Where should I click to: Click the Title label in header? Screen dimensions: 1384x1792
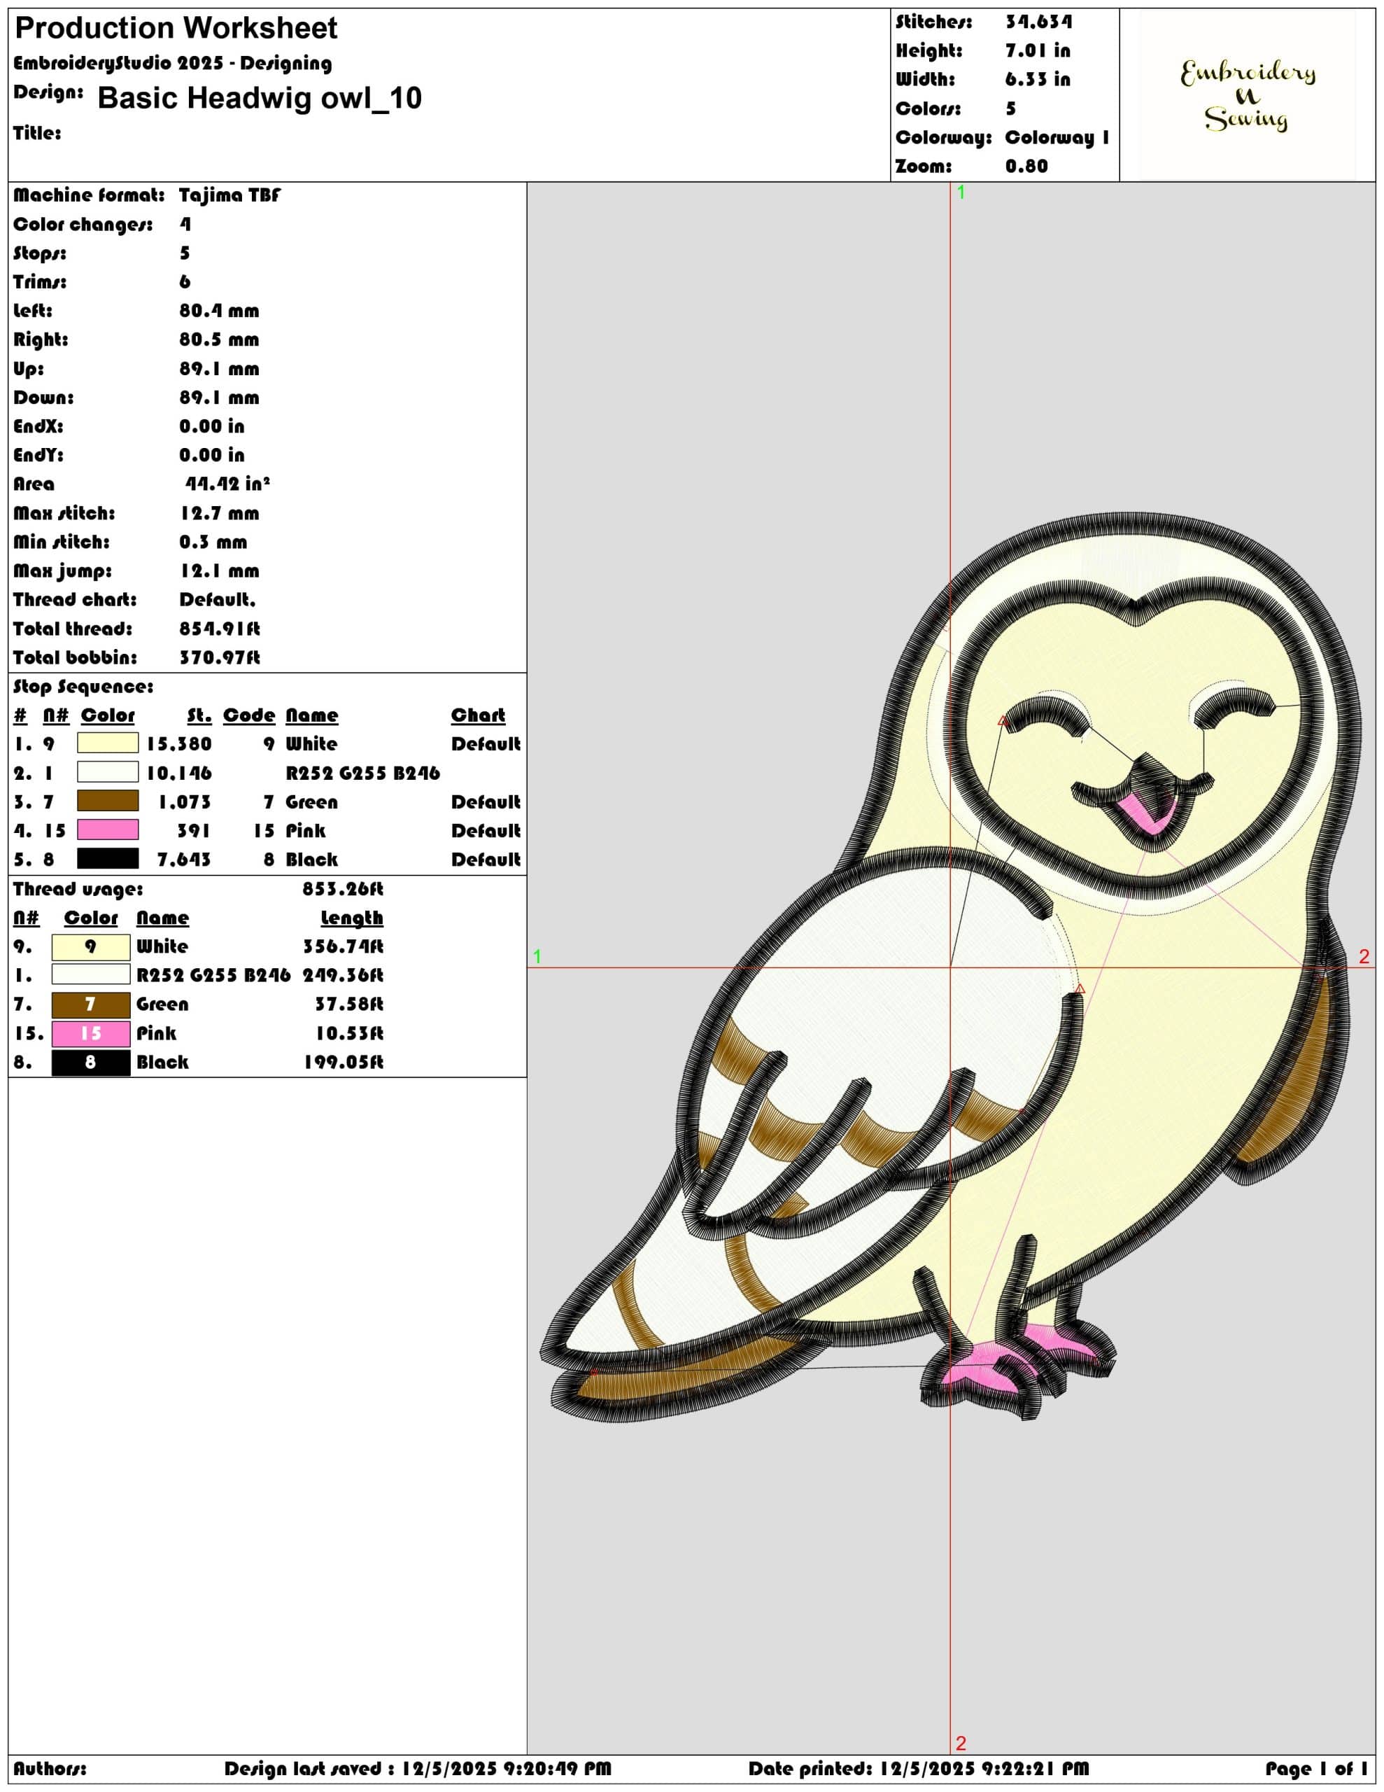pos(37,133)
